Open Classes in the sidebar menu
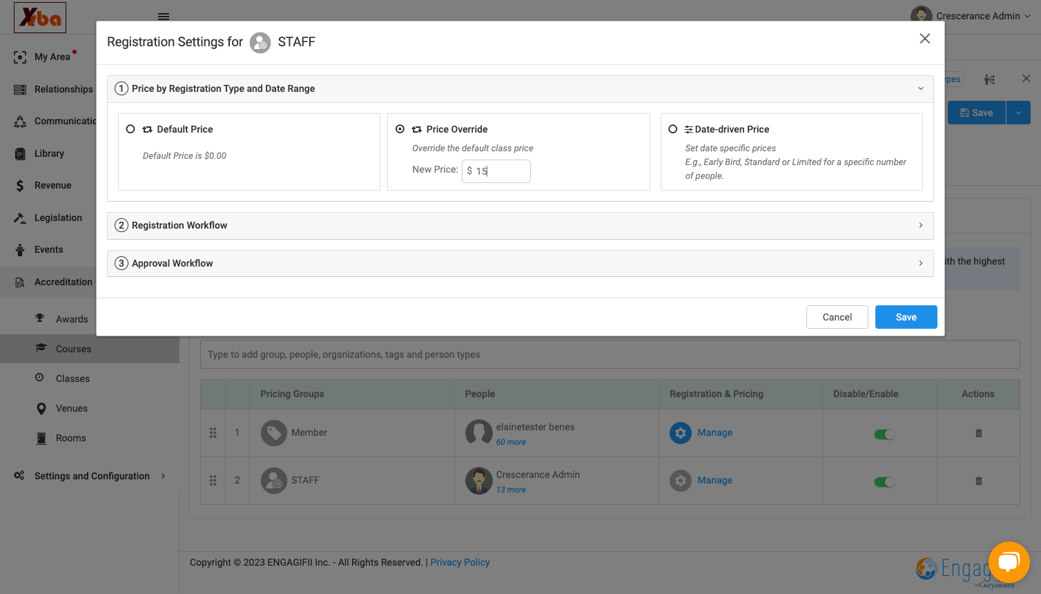This screenshot has height=594, width=1041. 72,379
